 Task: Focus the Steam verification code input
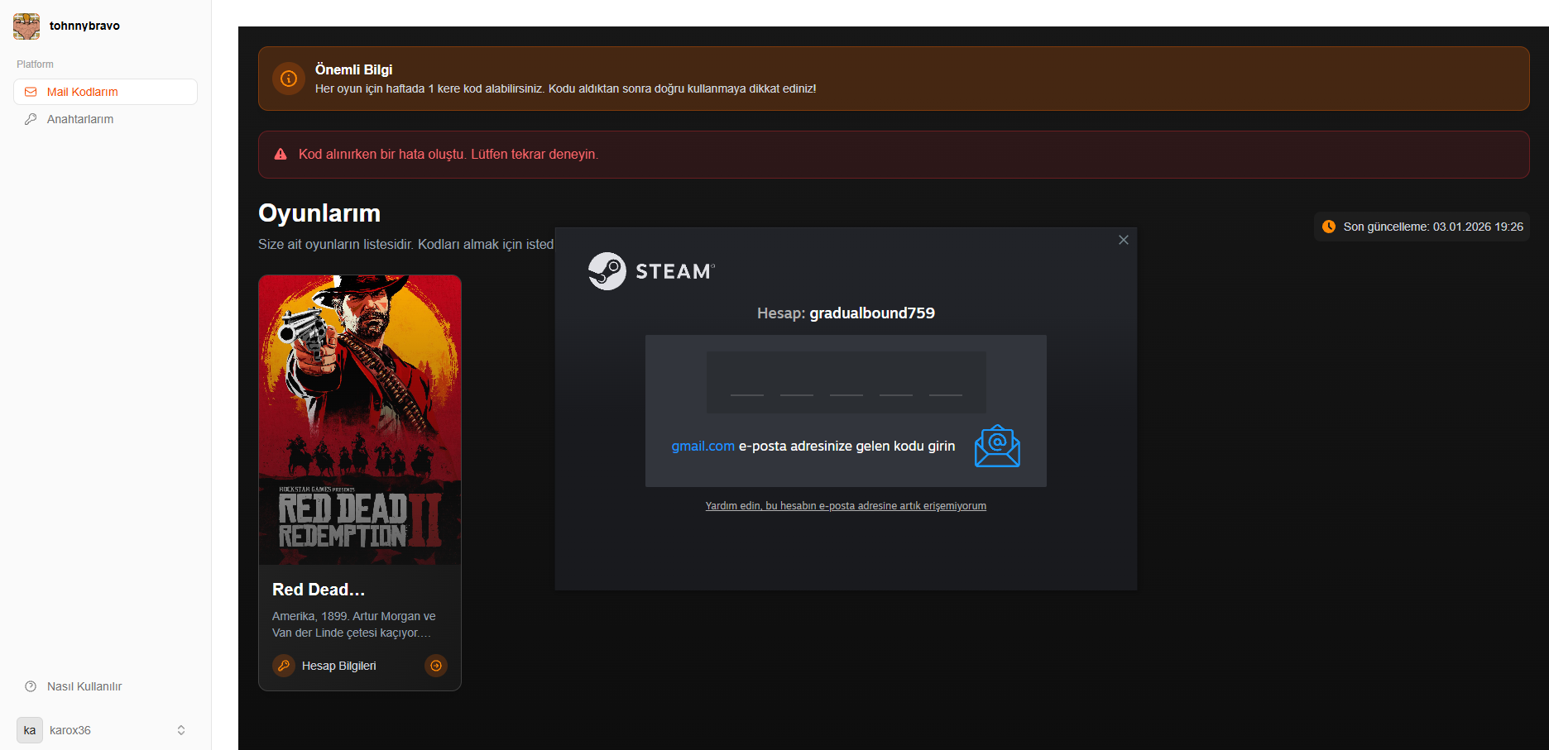(846, 383)
